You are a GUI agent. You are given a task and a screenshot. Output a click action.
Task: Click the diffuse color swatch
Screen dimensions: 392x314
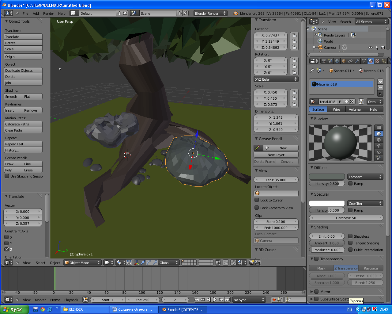click(x=327, y=177)
